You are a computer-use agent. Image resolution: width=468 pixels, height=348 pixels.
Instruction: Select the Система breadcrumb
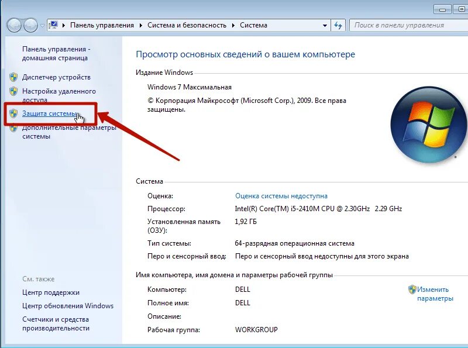tap(253, 25)
